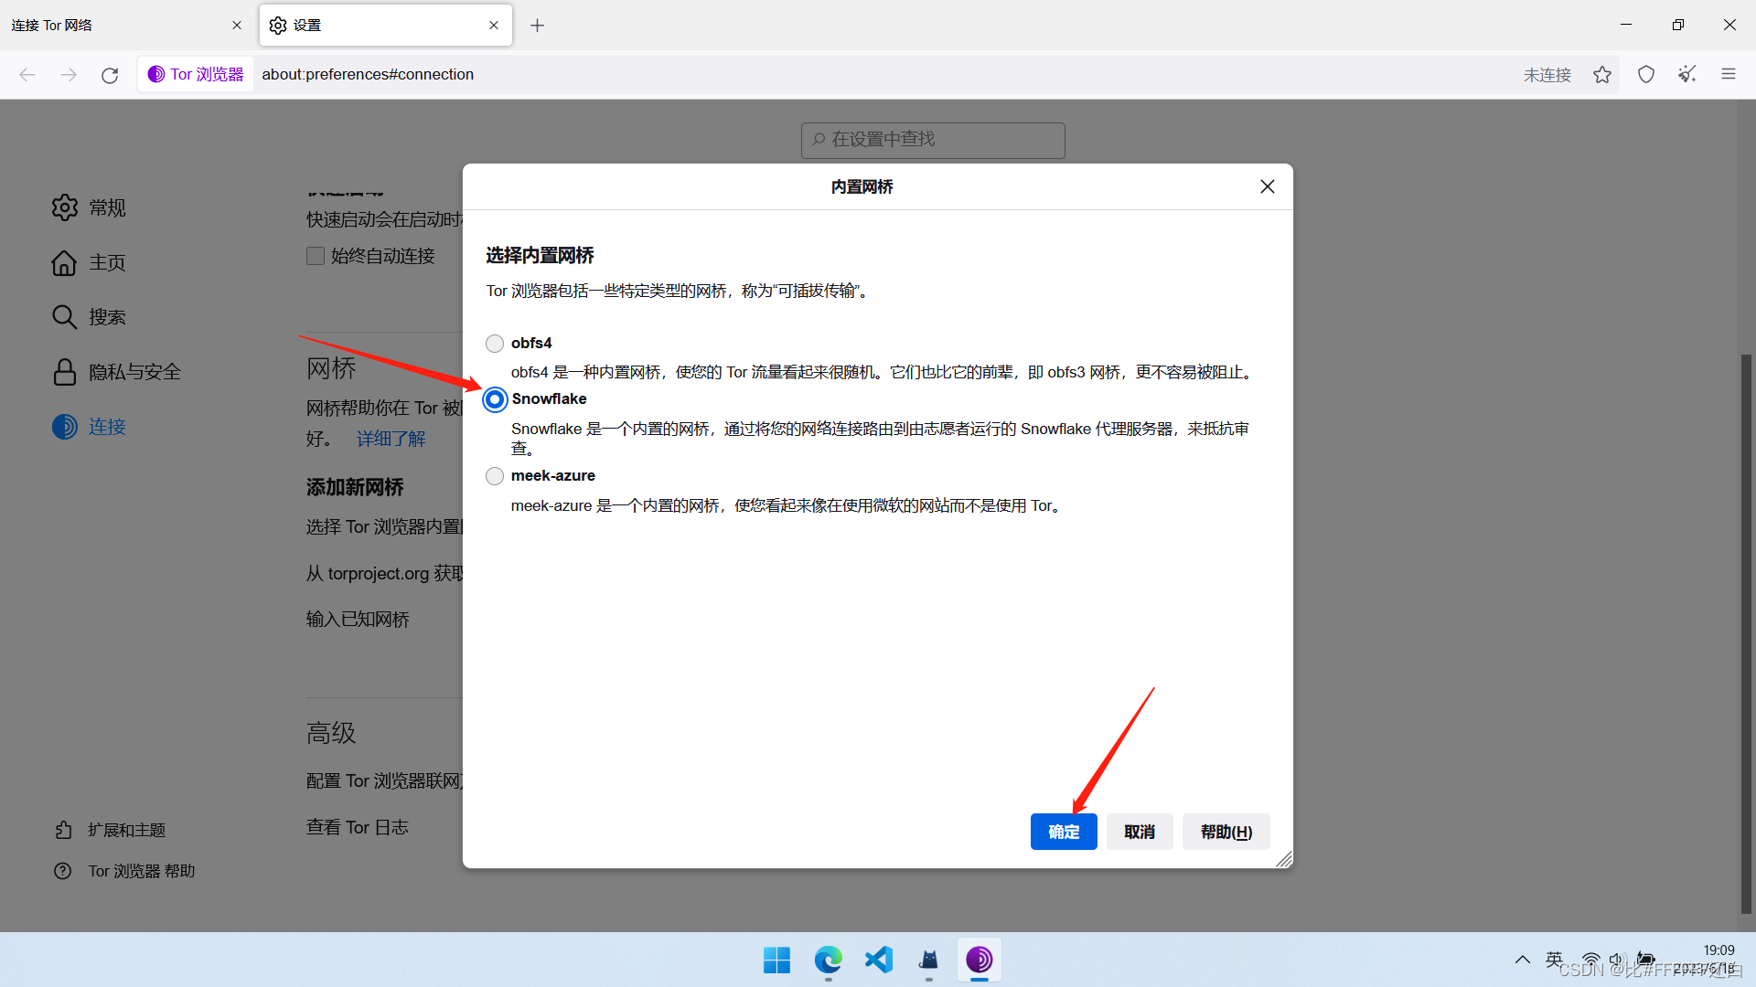Click the New Identity broom icon
Viewport: 1756px width, 987px height.
tap(1687, 74)
